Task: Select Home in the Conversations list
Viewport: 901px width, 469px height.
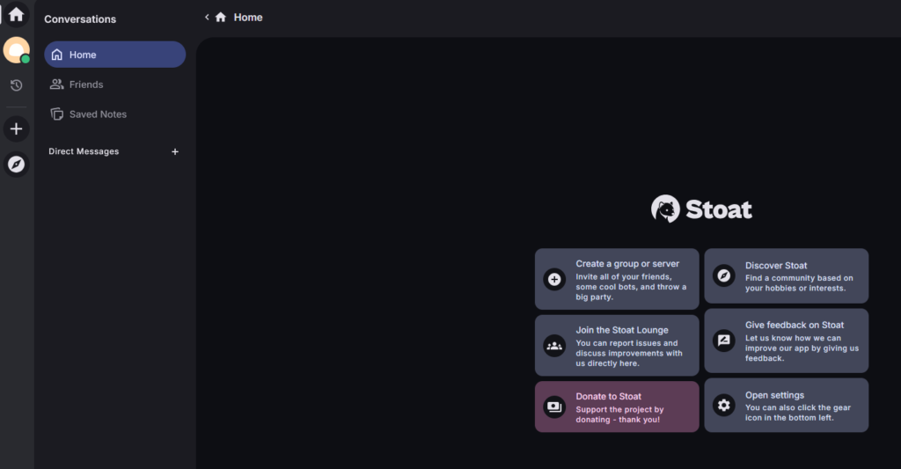Action: coord(114,55)
